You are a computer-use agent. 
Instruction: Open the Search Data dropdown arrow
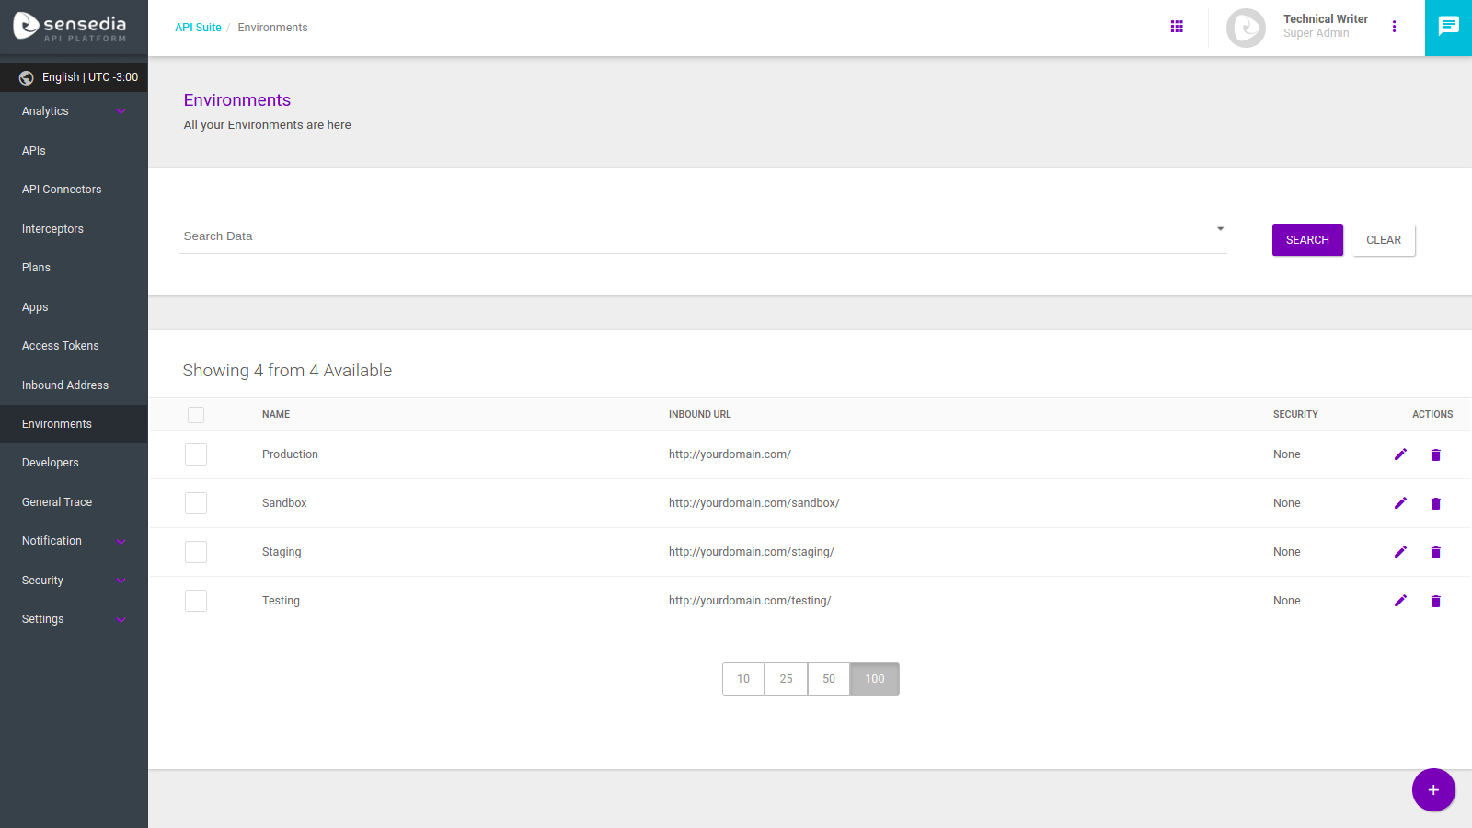point(1220,229)
